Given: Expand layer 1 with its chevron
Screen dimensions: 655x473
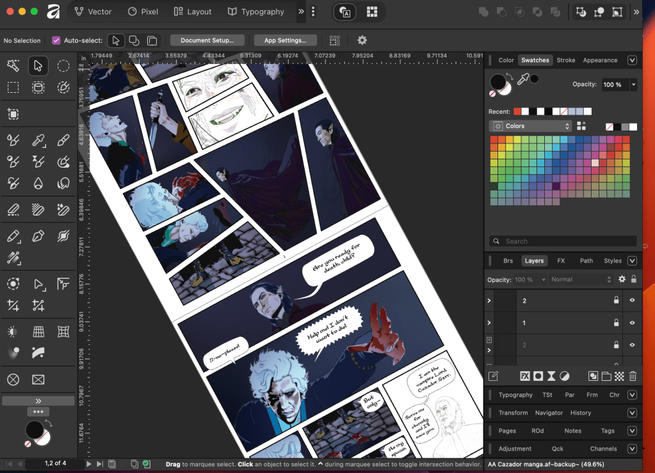Looking at the screenshot, I should click(x=490, y=323).
